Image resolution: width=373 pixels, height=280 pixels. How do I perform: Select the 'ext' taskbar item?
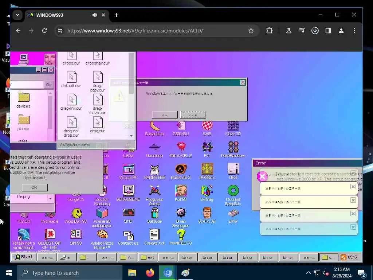click(x=148, y=257)
